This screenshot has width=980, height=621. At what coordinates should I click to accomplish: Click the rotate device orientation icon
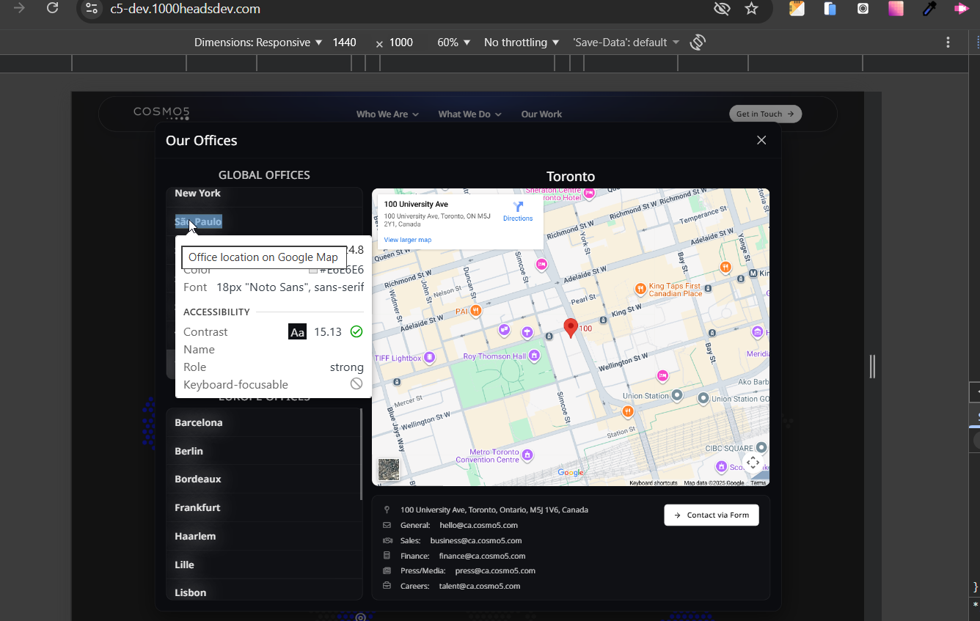coord(698,43)
